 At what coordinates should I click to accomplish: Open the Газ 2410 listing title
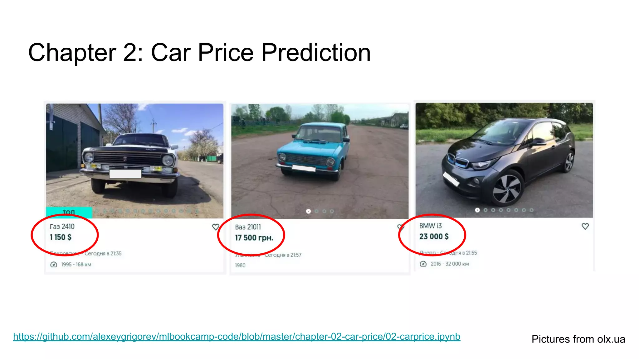pyautogui.click(x=62, y=227)
